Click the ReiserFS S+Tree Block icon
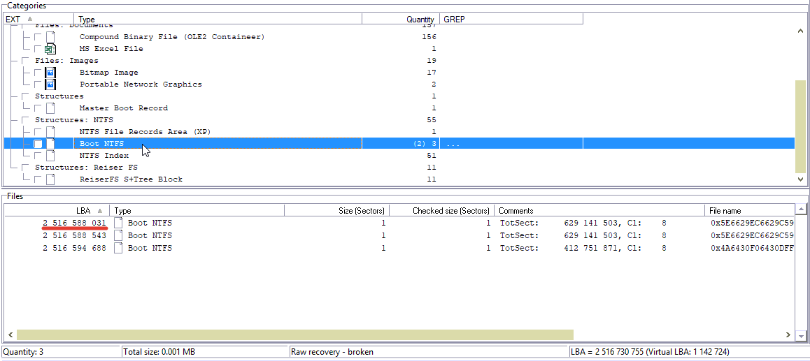The height and width of the screenshot is (361, 810). [x=50, y=179]
